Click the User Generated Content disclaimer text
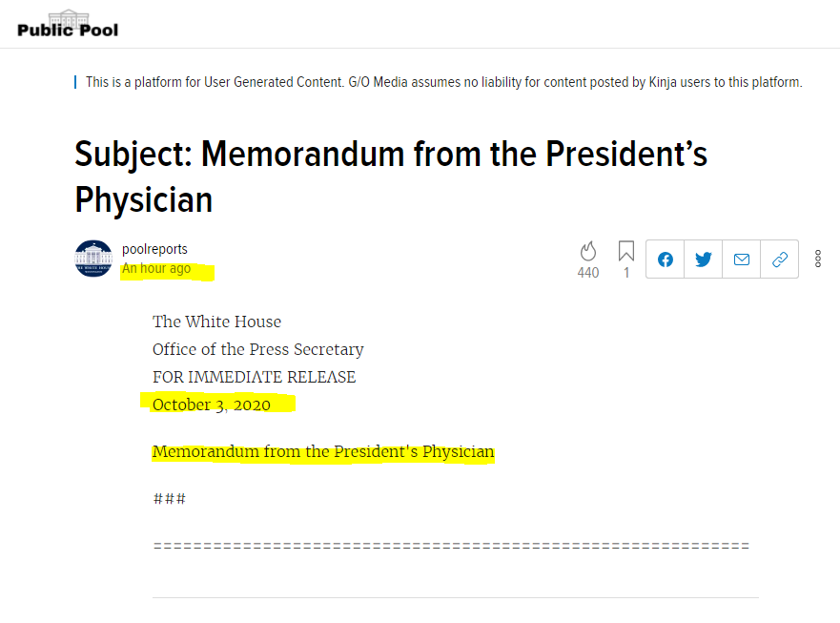The image size is (840, 623). click(443, 82)
